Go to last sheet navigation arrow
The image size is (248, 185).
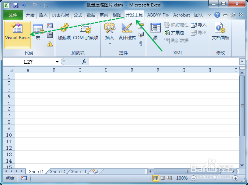click(x=22, y=171)
